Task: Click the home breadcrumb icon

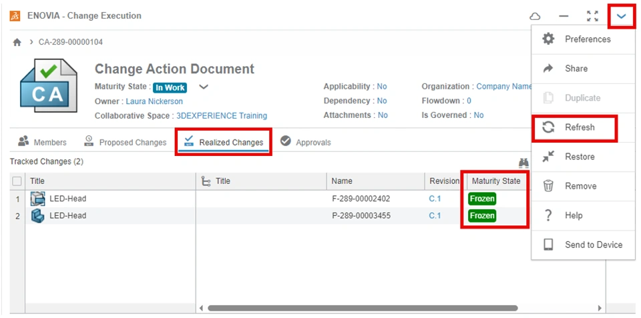Action: click(17, 42)
